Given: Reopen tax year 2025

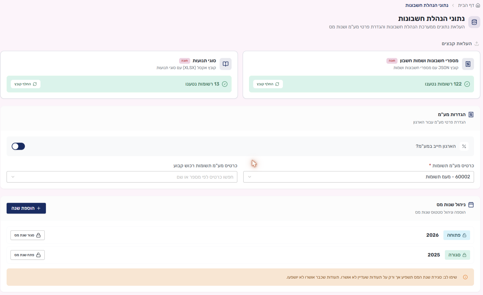Looking at the screenshot, I should pos(28,255).
